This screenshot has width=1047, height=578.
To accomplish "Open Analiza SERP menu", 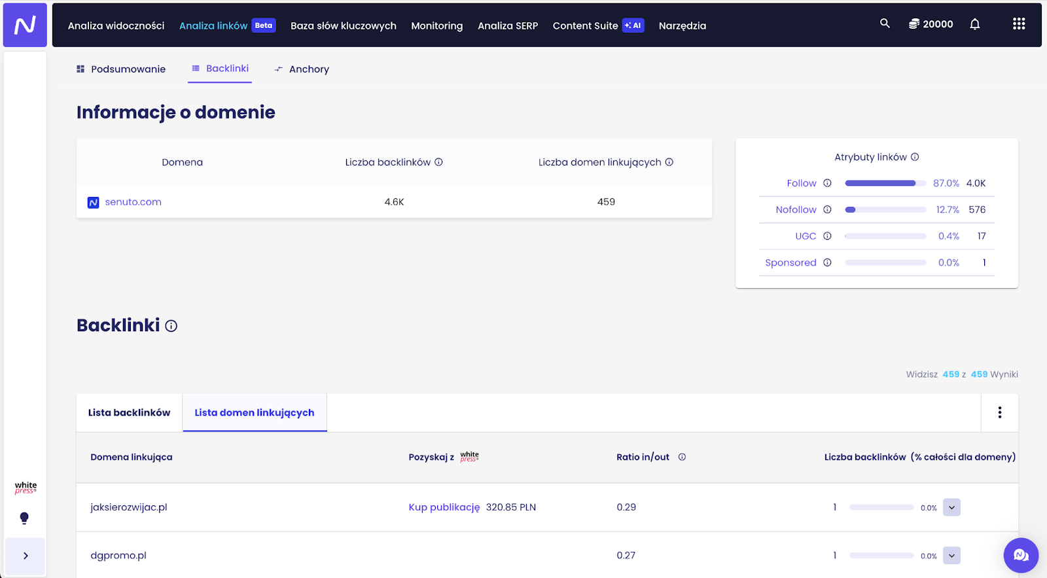I will [x=508, y=26].
